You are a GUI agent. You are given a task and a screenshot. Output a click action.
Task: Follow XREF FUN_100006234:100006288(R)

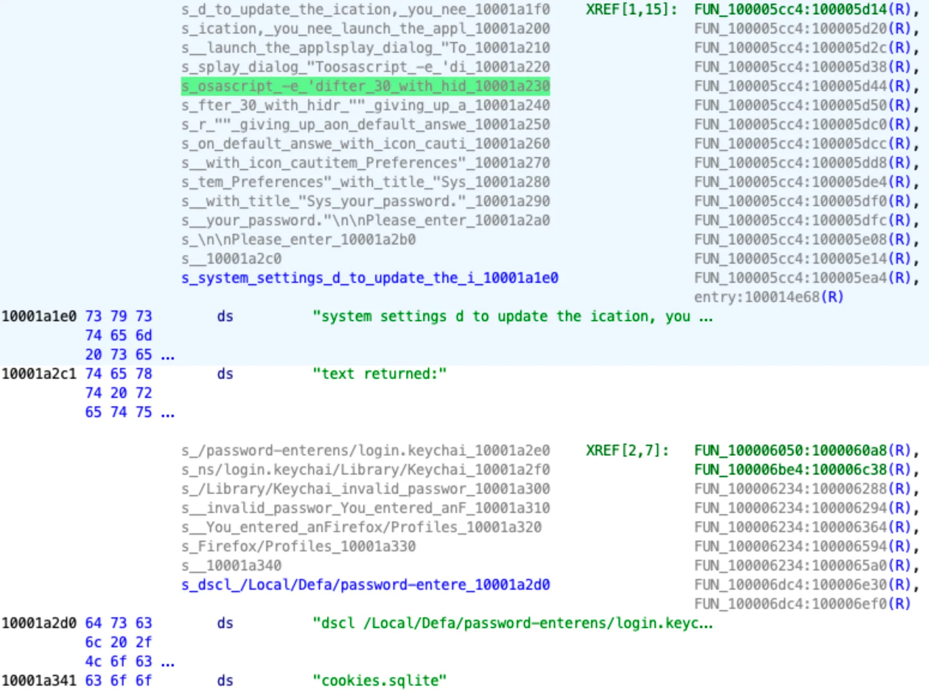point(803,489)
